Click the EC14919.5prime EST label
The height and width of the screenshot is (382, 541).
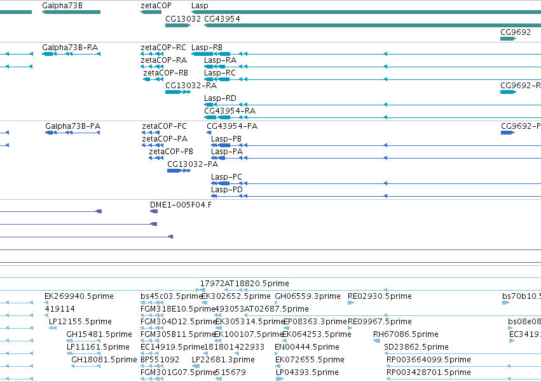tap(172, 347)
